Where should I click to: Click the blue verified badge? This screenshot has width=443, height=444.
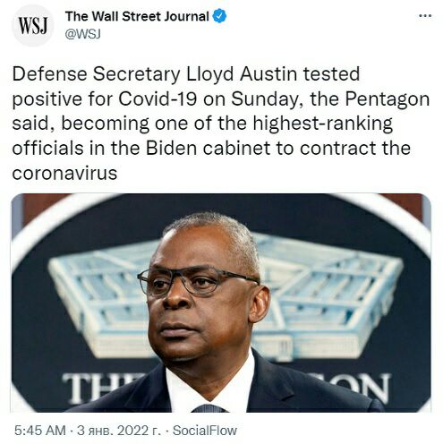click(219, 16)
